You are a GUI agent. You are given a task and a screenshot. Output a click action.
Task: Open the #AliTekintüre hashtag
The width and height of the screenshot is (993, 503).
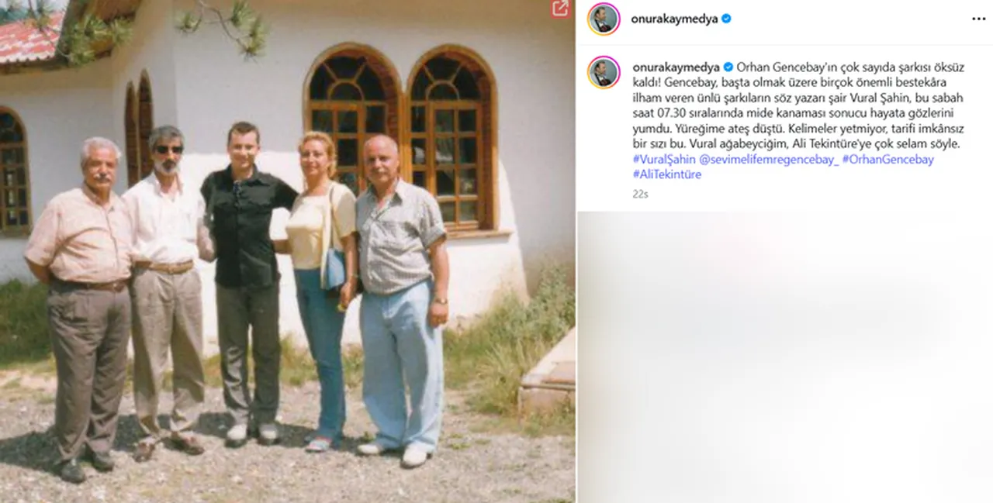(x=667, y=175)
